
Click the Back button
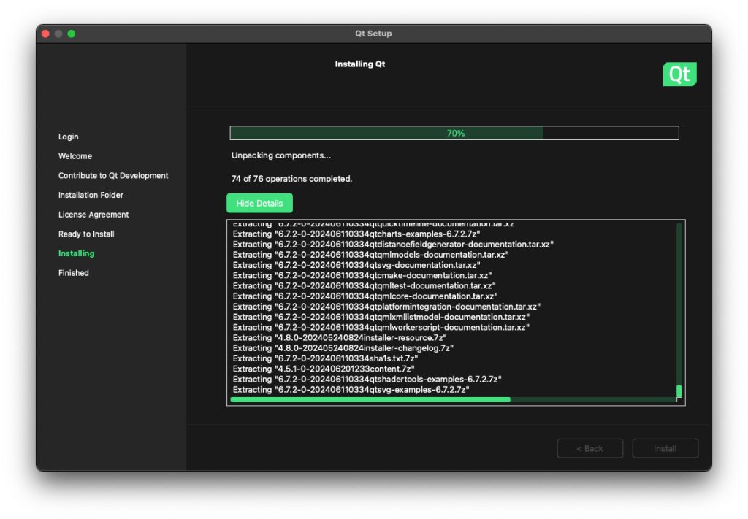click(589, 448)
